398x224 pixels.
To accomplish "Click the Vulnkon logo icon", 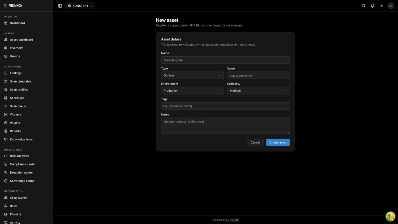I will [5, 6].
